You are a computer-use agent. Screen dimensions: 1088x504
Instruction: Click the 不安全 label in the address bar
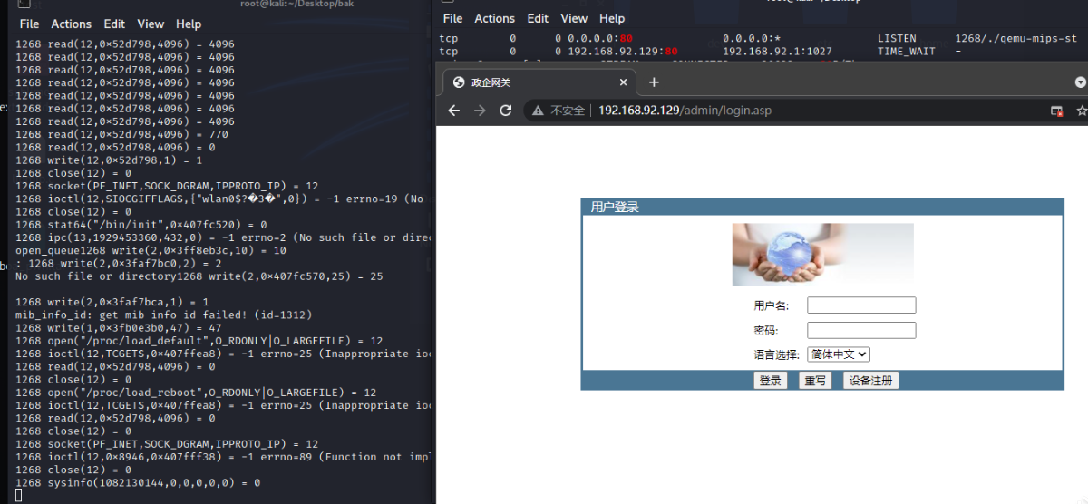point(568,111)
